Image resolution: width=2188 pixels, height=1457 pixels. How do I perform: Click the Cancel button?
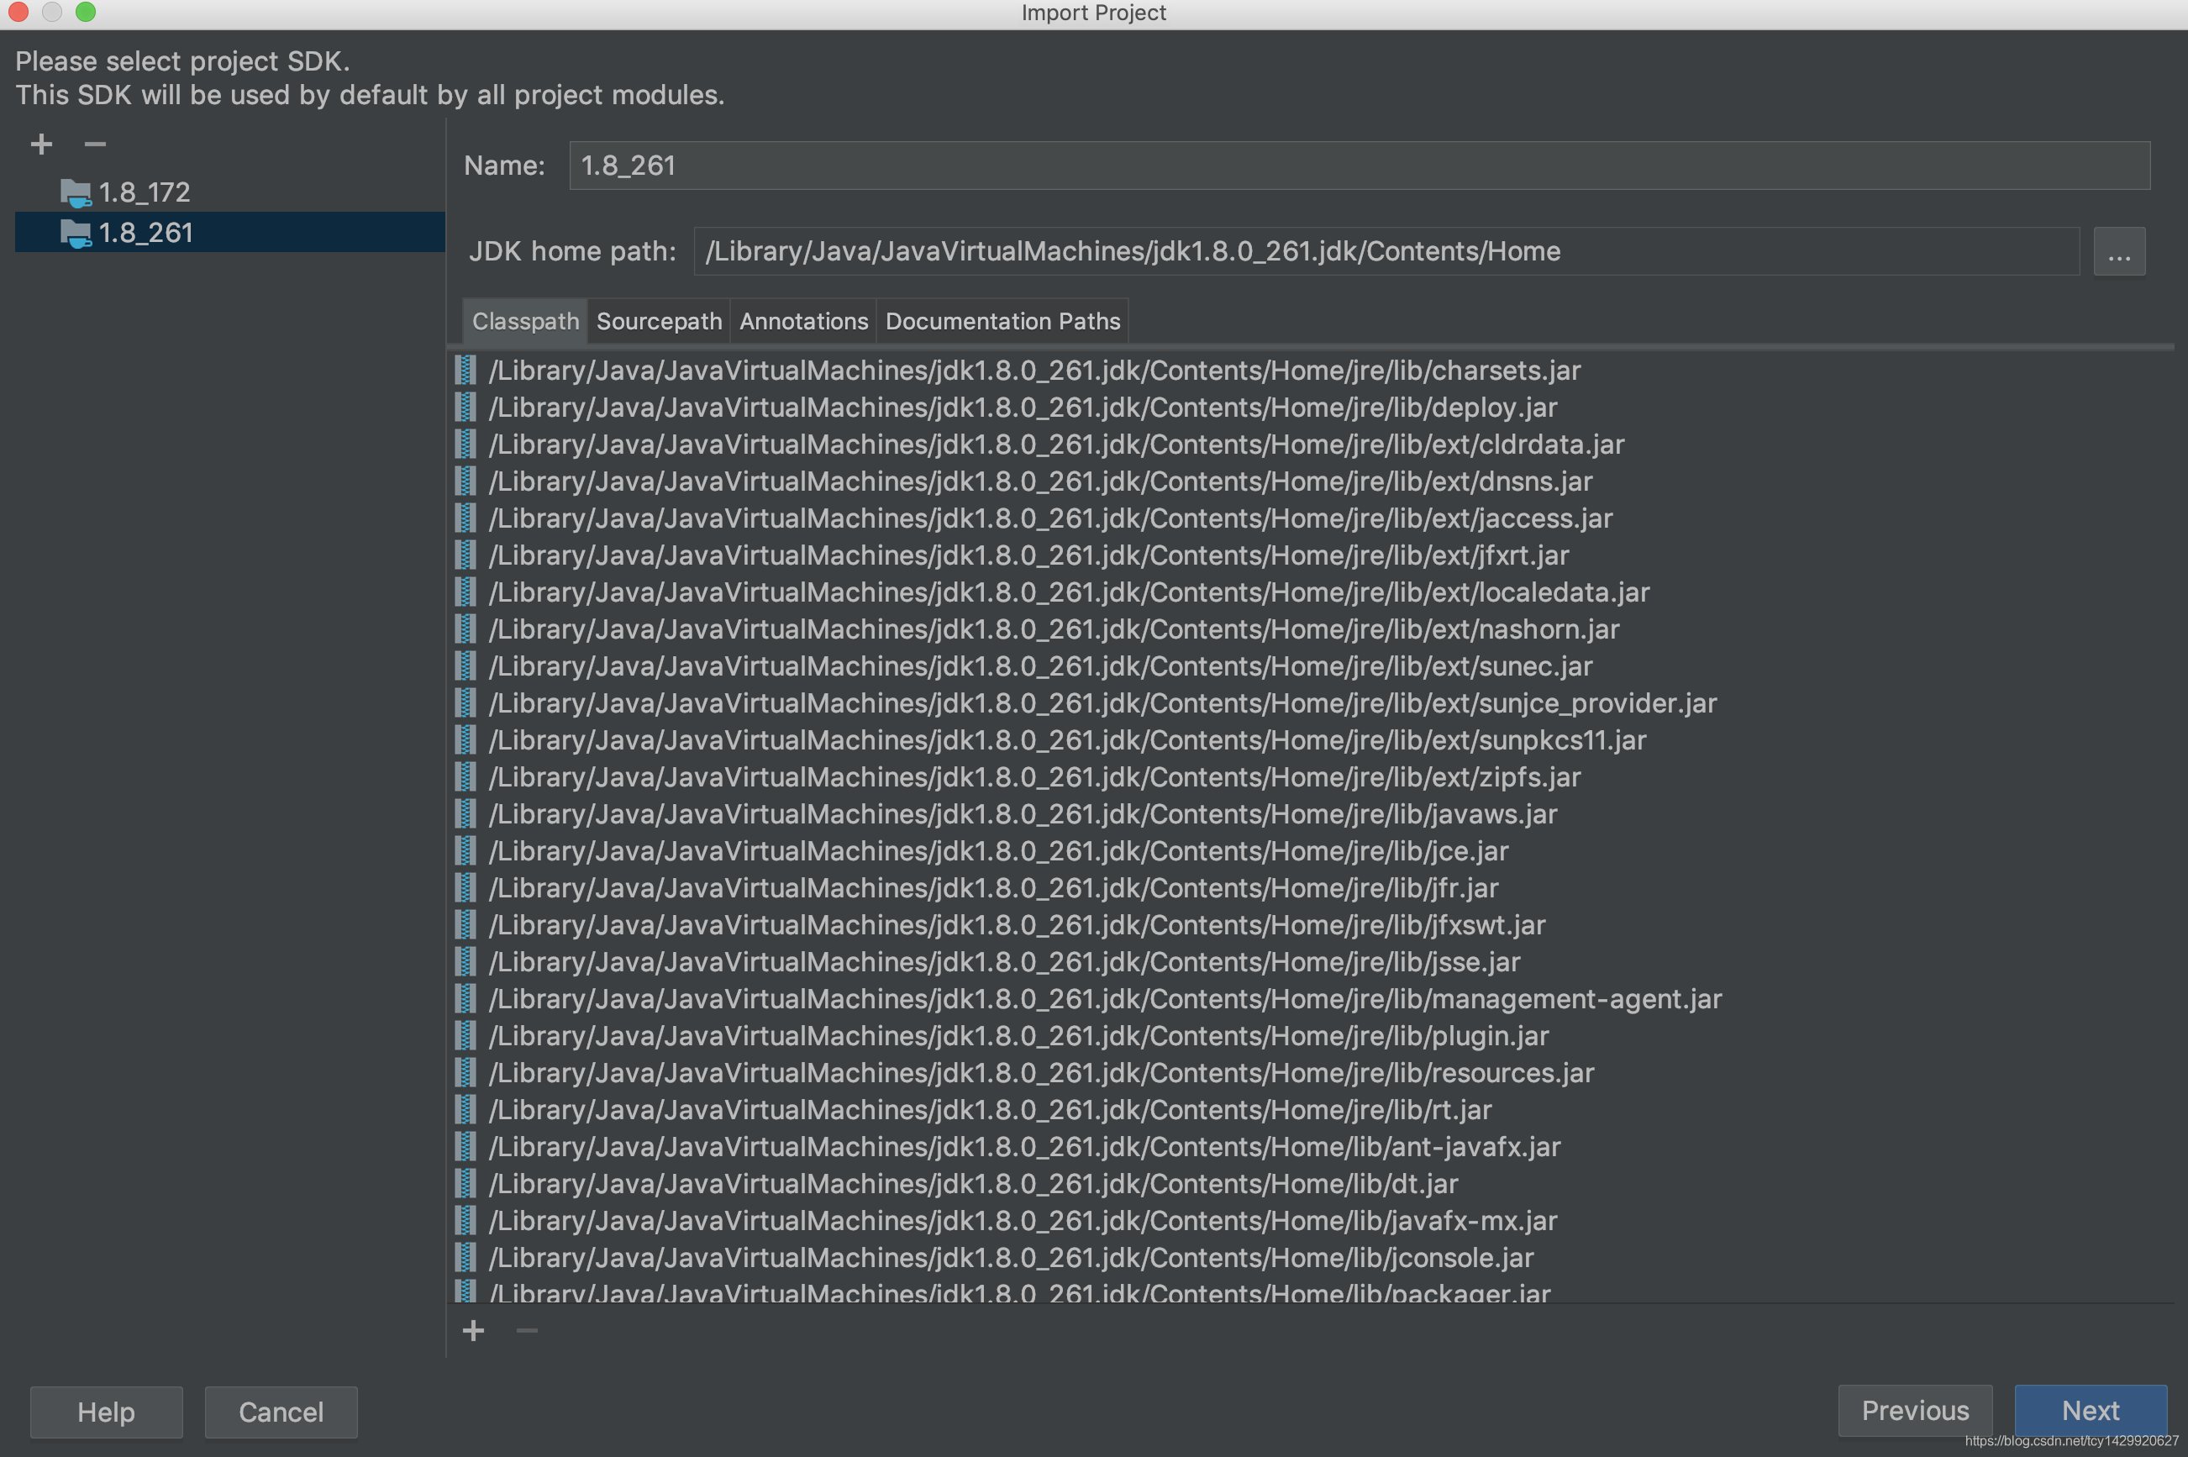click(281, 1412)
